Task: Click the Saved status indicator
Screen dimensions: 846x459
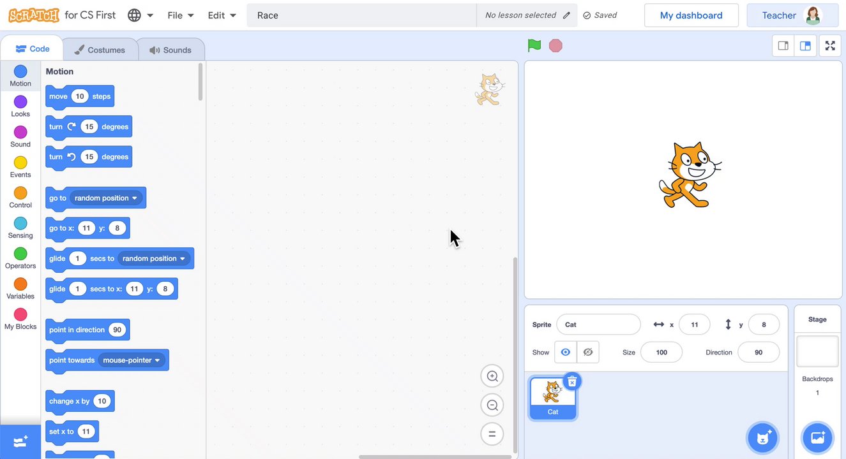Action: [x=600, y=15]
